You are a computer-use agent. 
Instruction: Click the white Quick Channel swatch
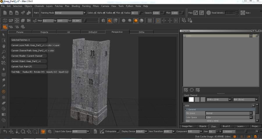point(191,99)
